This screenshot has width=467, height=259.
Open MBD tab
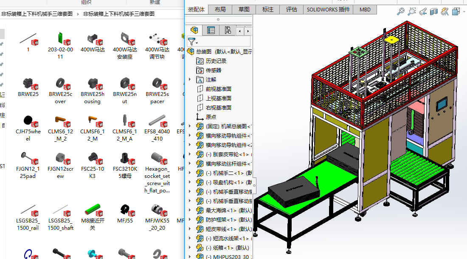(x=365, y=9)
